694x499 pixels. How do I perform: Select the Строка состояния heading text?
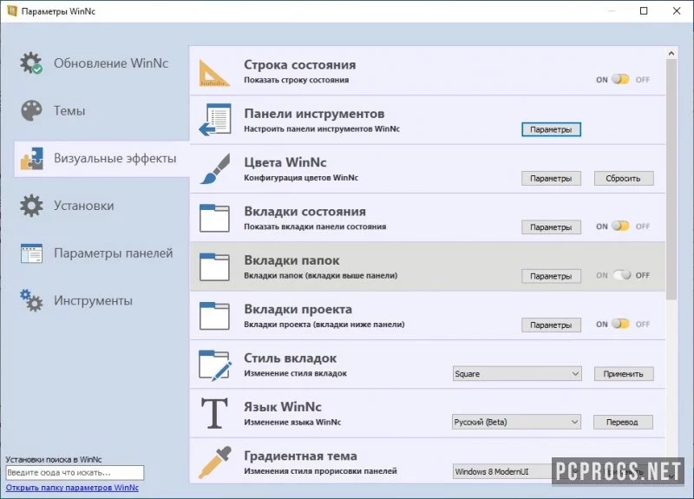299,64
